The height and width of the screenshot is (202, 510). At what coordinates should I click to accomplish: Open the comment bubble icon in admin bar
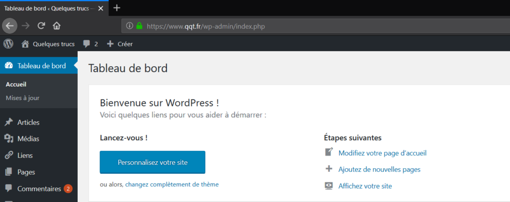tap(87, 44)
